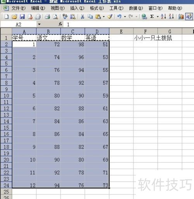The width and height of the screenshot is (194, 199).
Task: Select row 13 by its row header
Action: pyautogui.click(x=6, y=115)
